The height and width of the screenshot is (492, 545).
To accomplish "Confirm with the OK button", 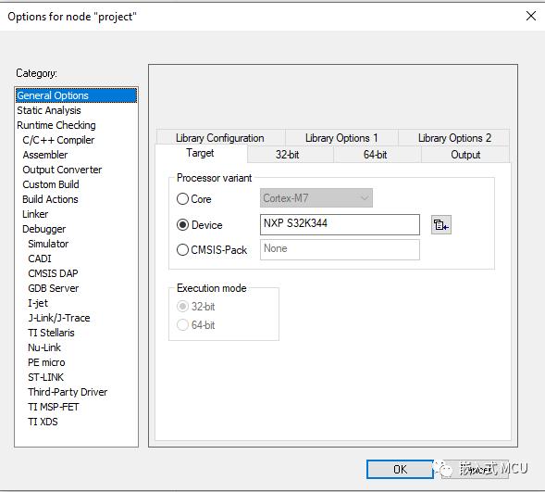I will [400, 470].
